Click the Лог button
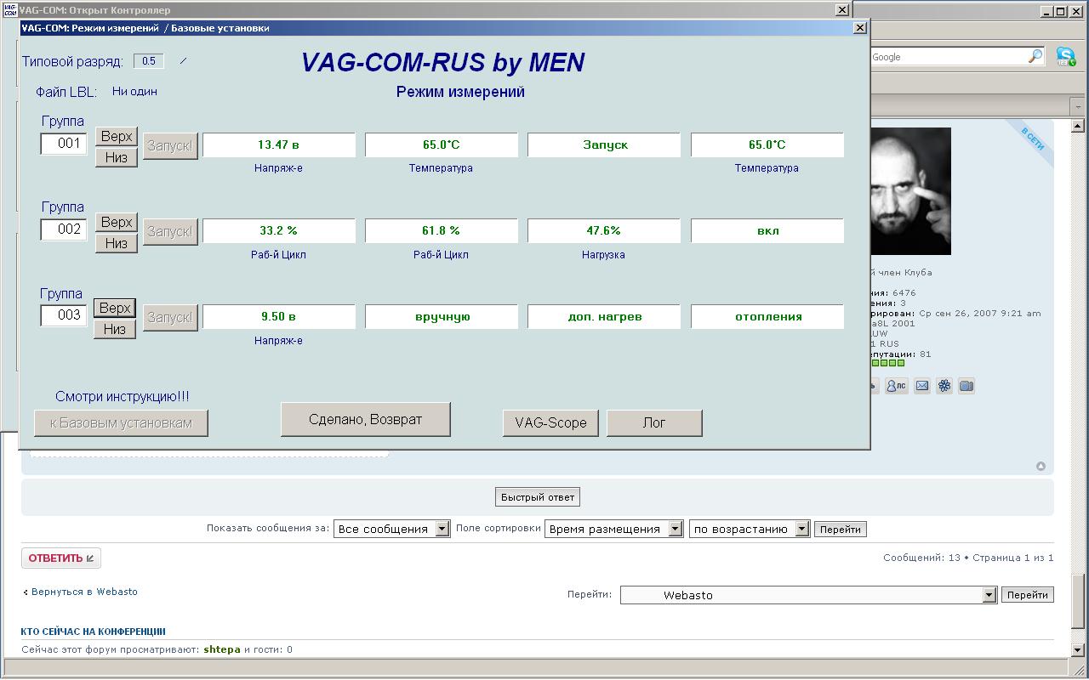This screenshot has height=680, width=1089. pos(654,422)
